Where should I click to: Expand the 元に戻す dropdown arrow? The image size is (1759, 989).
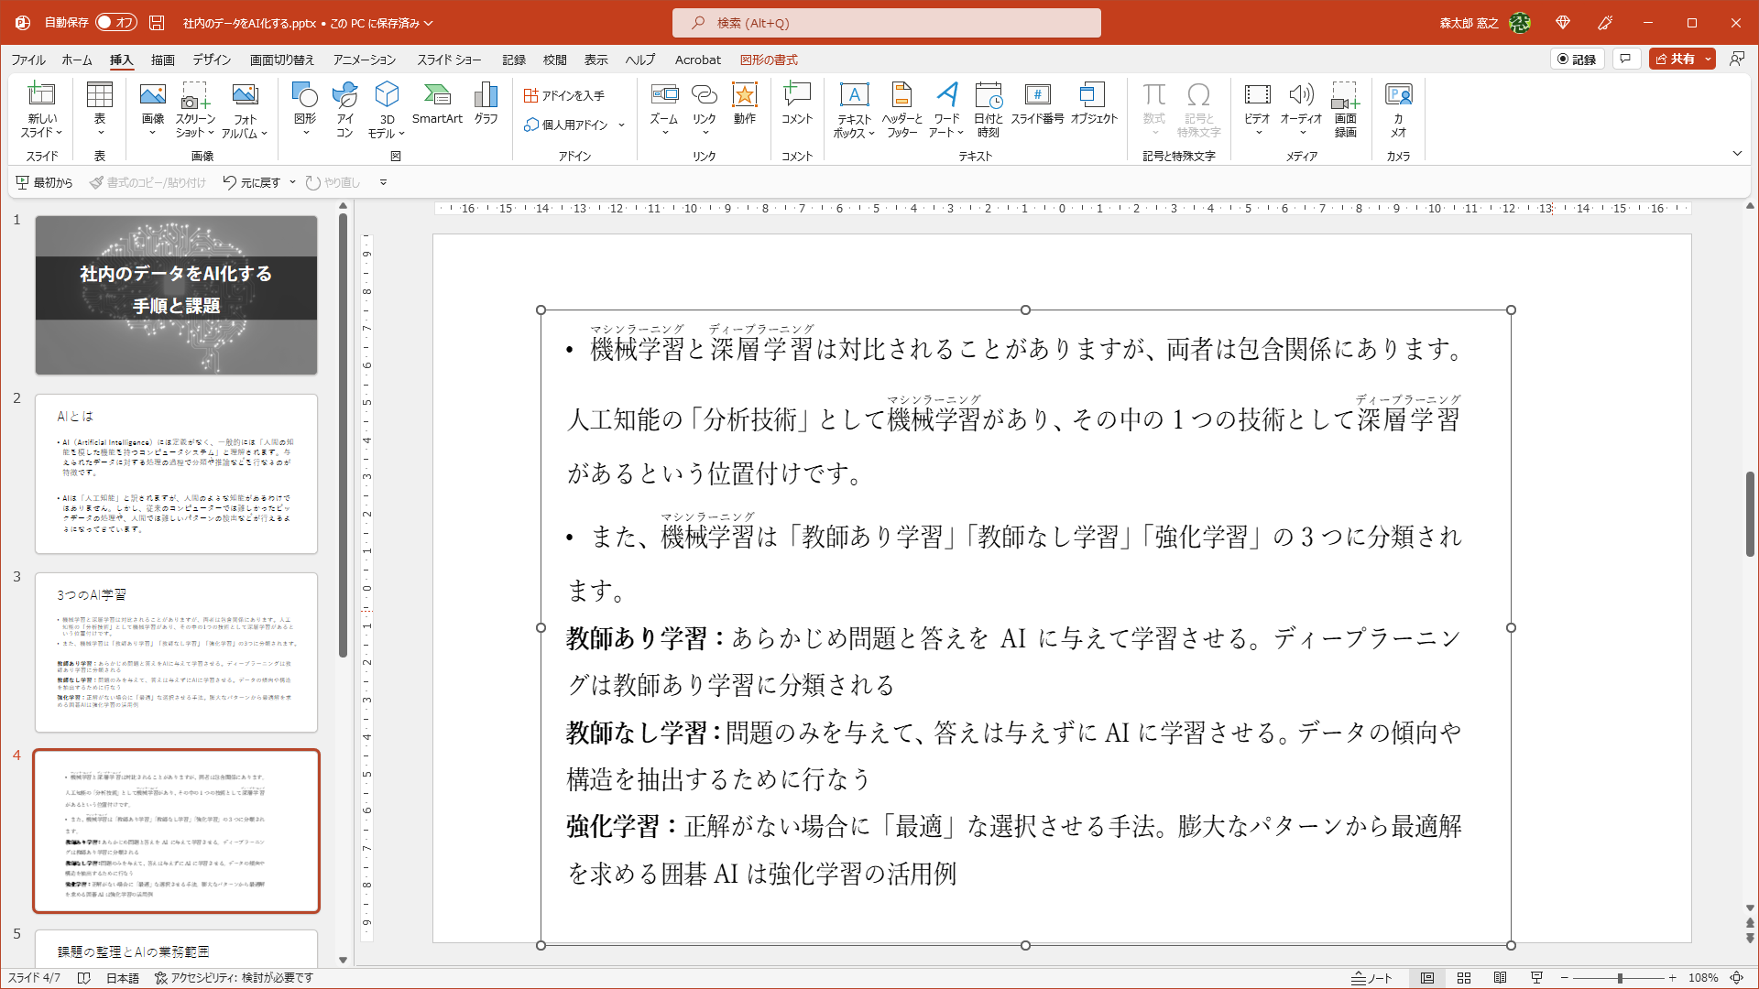click(x=291, y=182)
